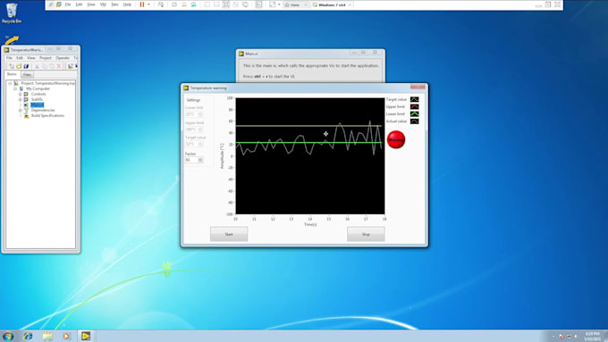The height and width of the screenshot is (342, 608).
Task: Click the Actual value plot legend swatch
Action: coord(415,121)
